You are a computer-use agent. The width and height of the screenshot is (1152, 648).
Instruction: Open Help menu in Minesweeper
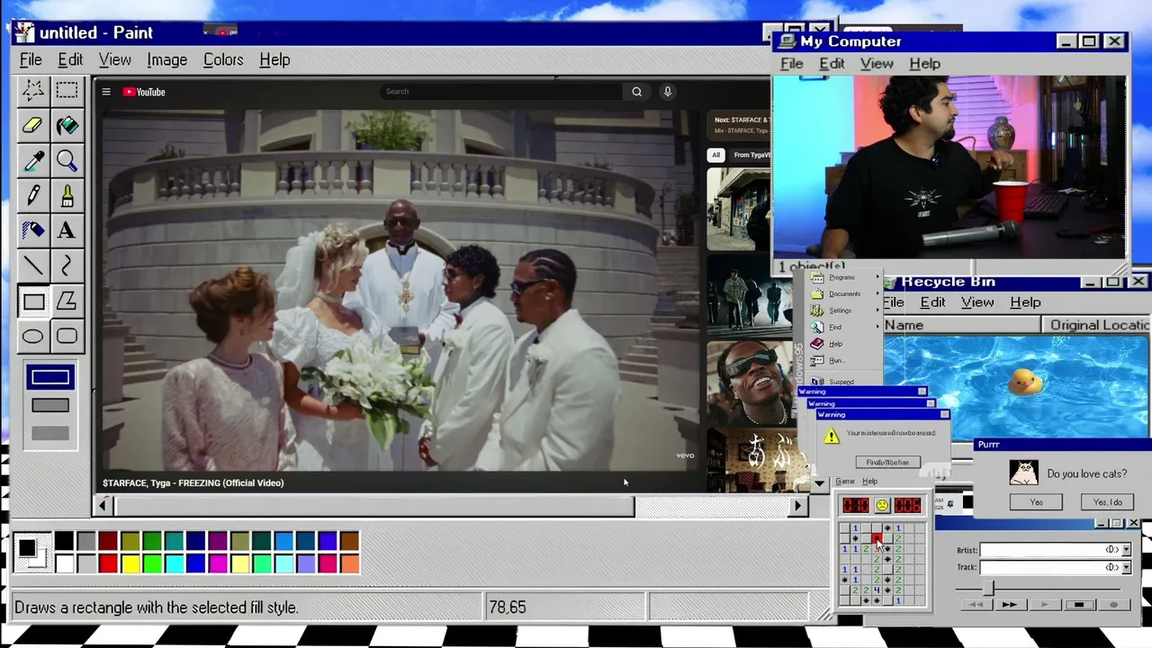[869, 481]
